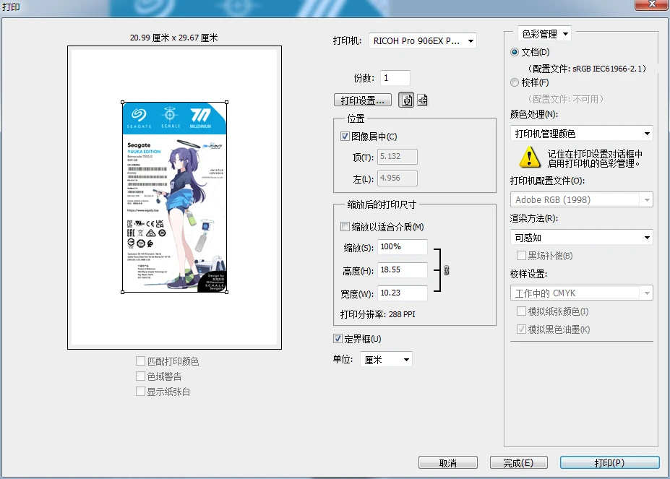Toggle 模拟纸张颜色(I) checkbox
The image size is (670, 479).
tap(521, 311)
